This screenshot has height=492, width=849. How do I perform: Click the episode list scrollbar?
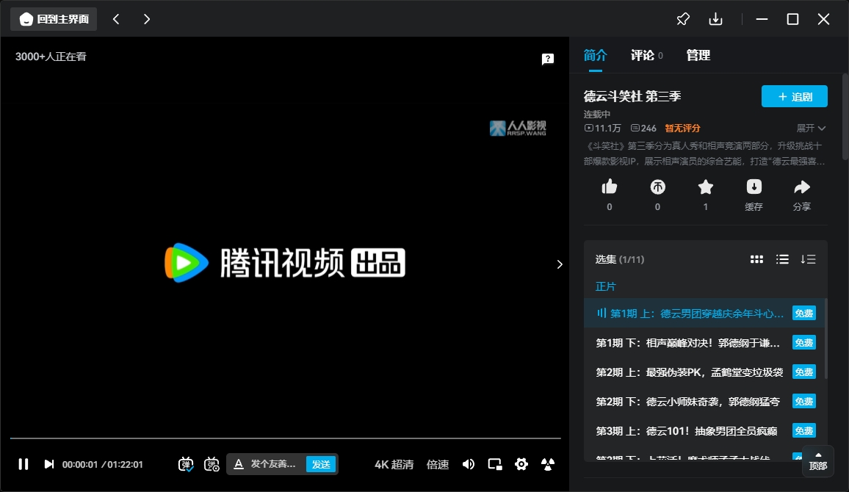point(825,339)
